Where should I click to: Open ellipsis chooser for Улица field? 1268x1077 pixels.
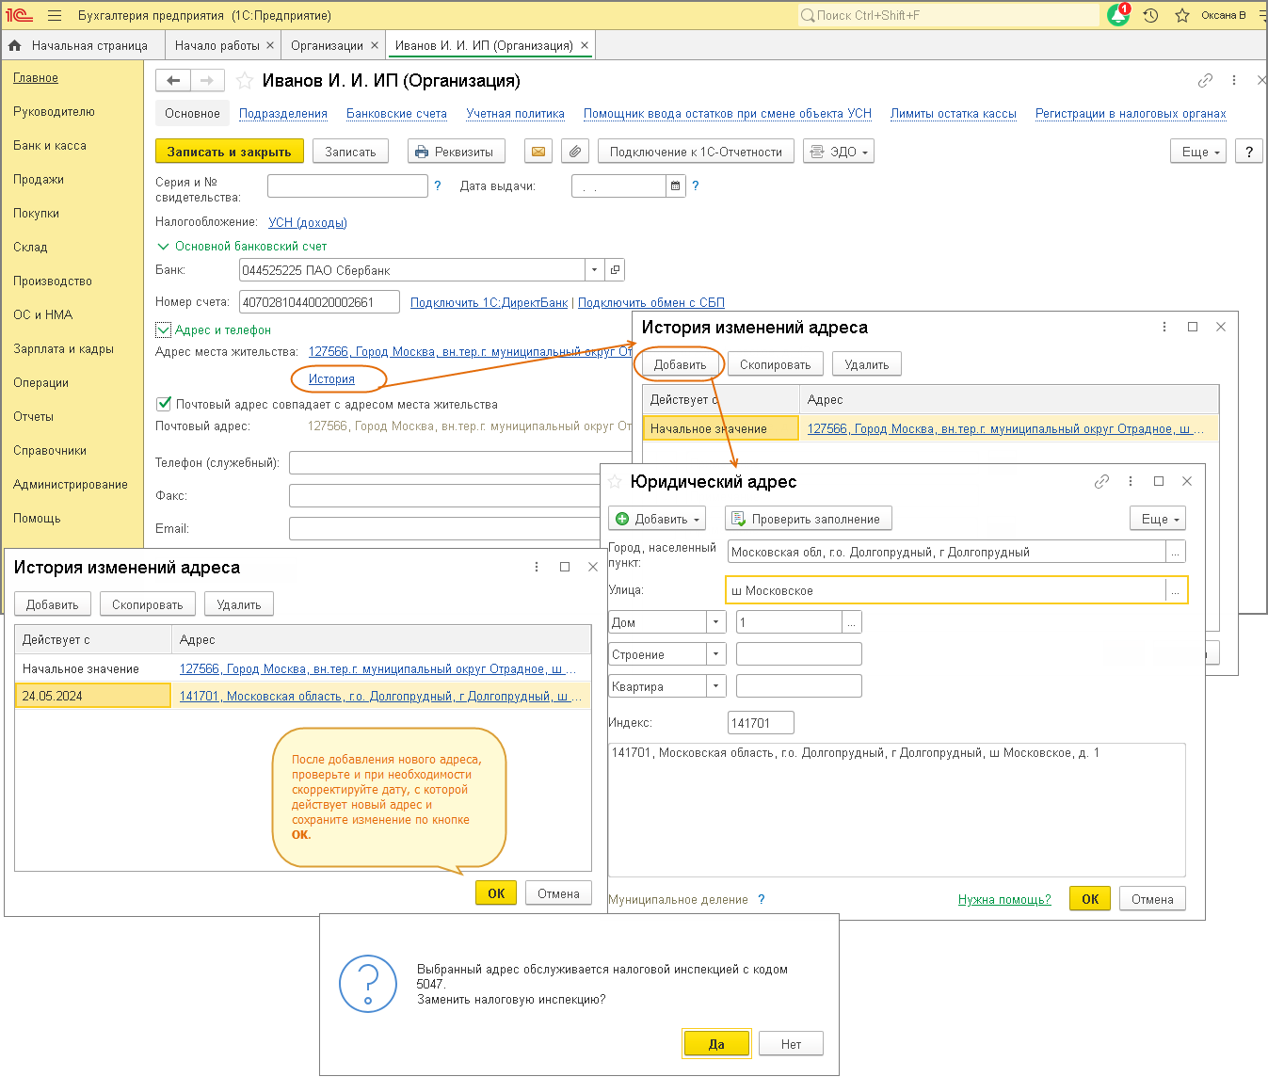tap(1175, 590)
